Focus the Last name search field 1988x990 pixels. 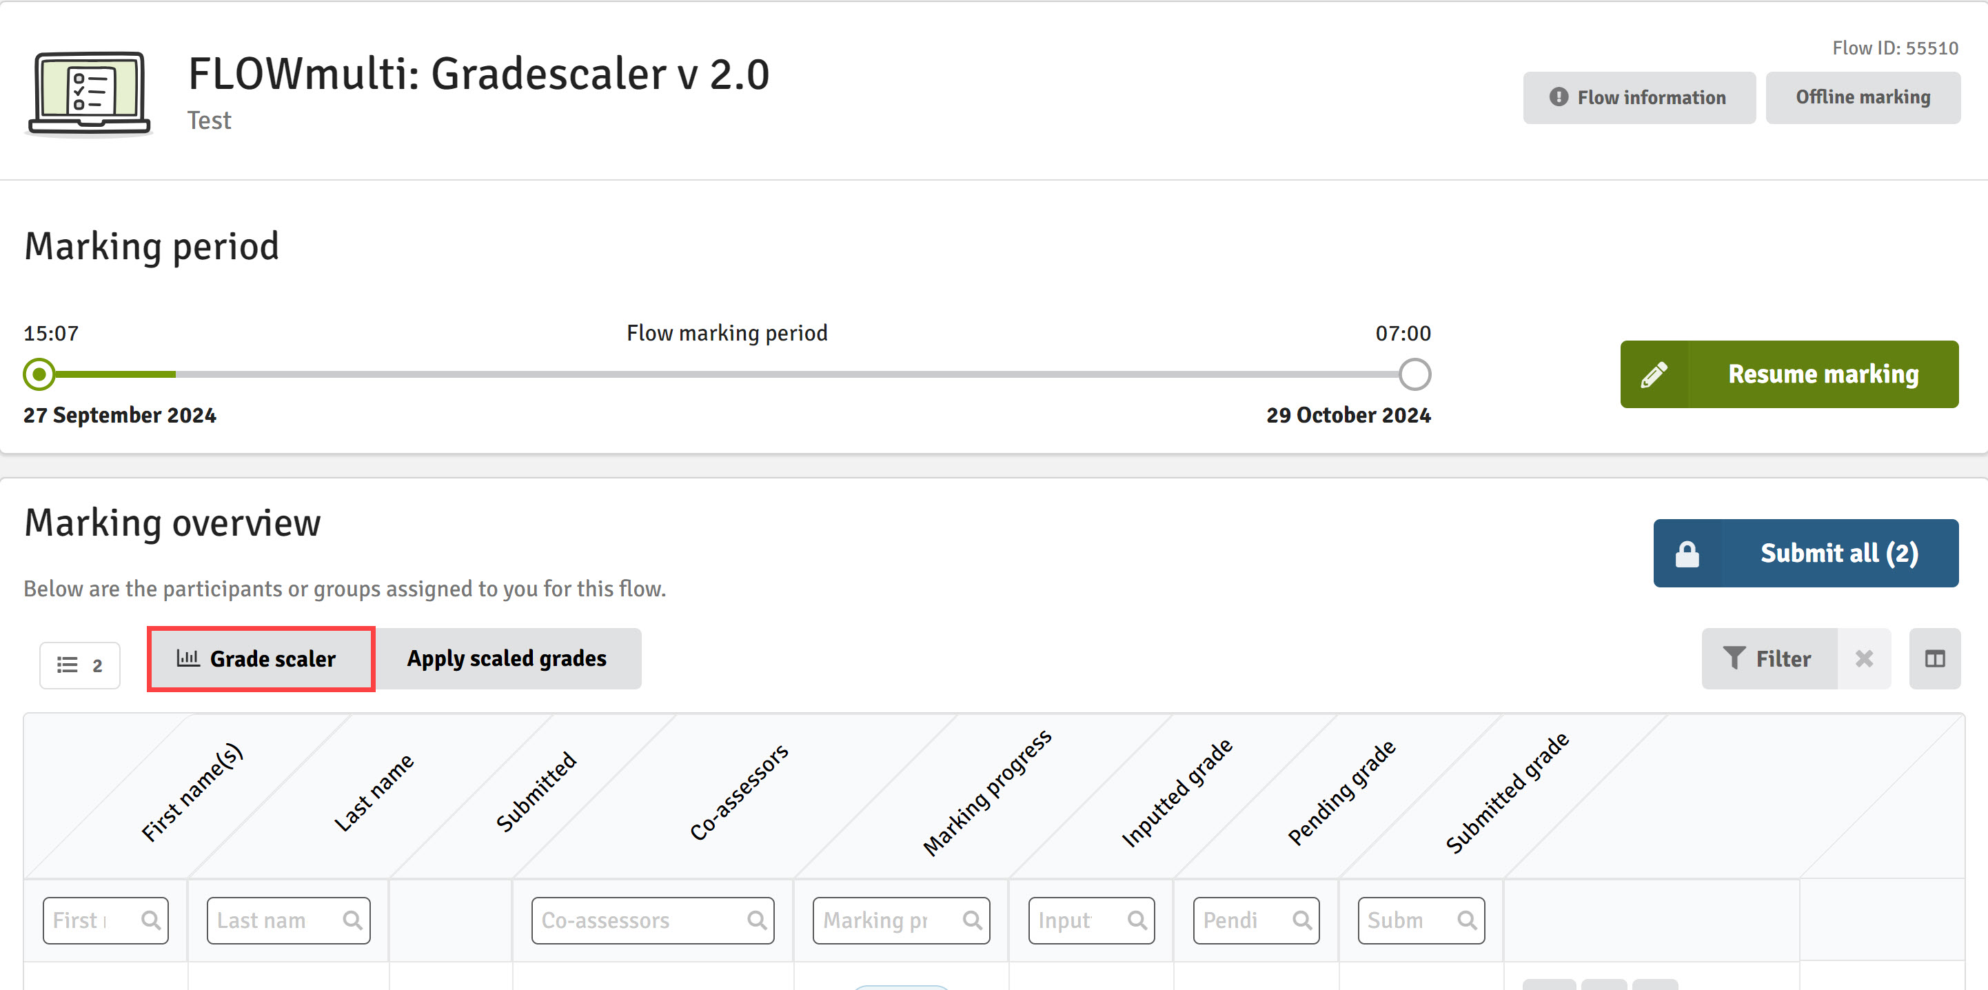pos(289,920)
